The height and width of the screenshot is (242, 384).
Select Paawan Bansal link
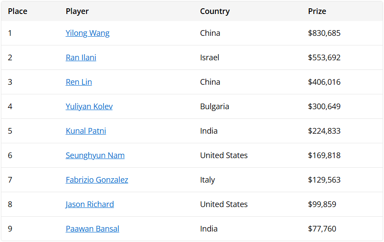(92, 229)
